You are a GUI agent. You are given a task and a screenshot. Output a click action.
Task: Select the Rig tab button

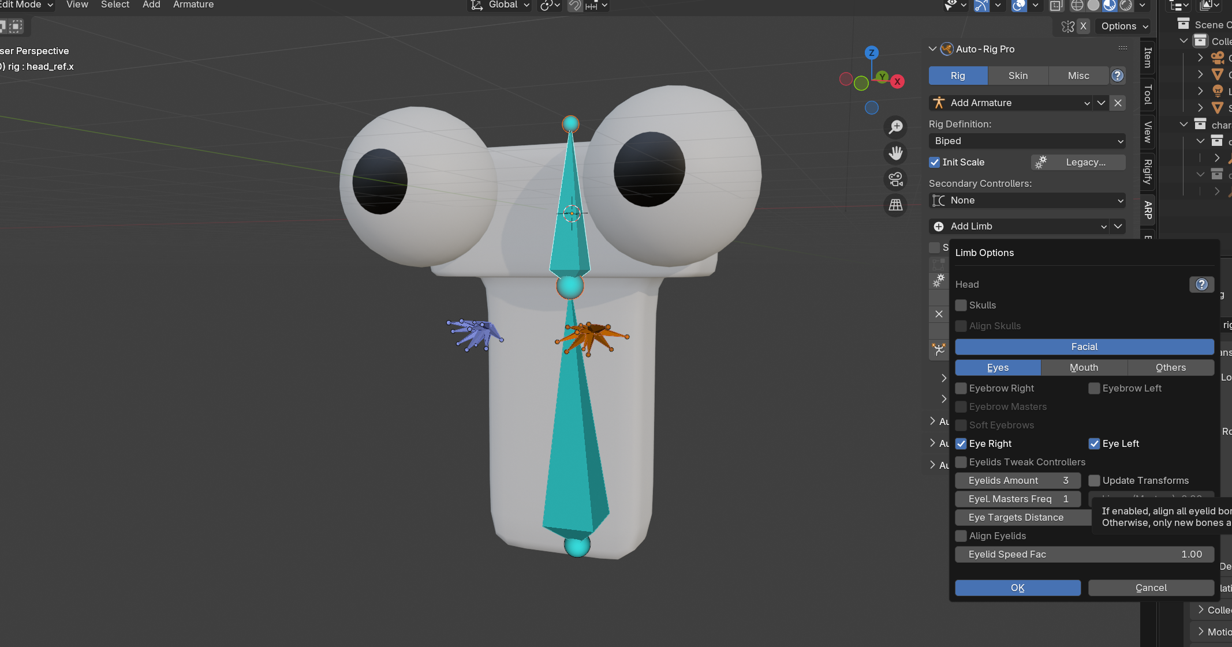[958, 76]
